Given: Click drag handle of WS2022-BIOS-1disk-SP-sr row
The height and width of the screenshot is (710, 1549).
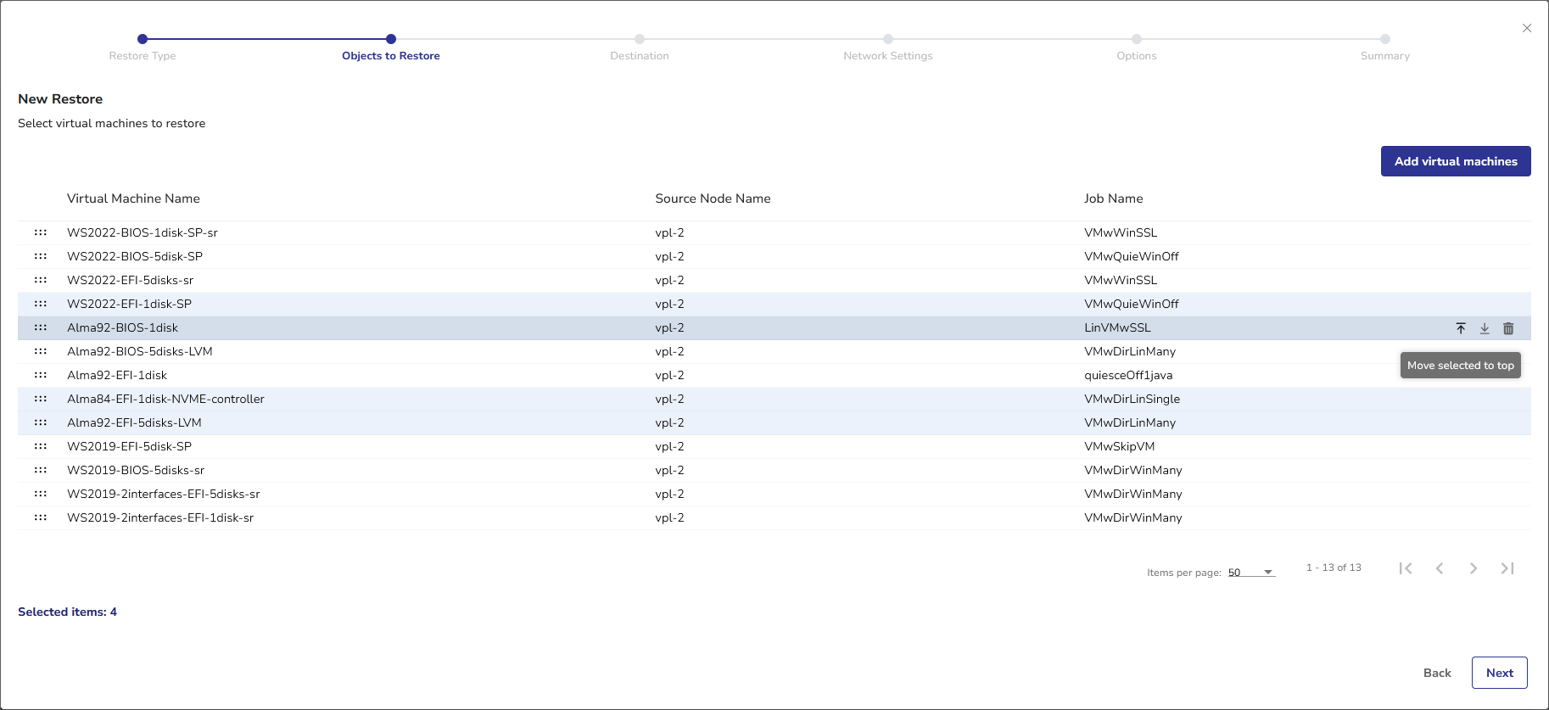Looking at the screenshot, I should [x=41, y=232].
